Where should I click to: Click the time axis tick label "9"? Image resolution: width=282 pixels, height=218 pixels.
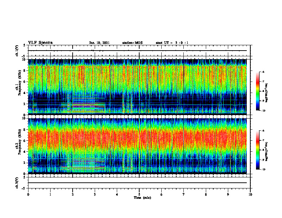pos(228,194)
